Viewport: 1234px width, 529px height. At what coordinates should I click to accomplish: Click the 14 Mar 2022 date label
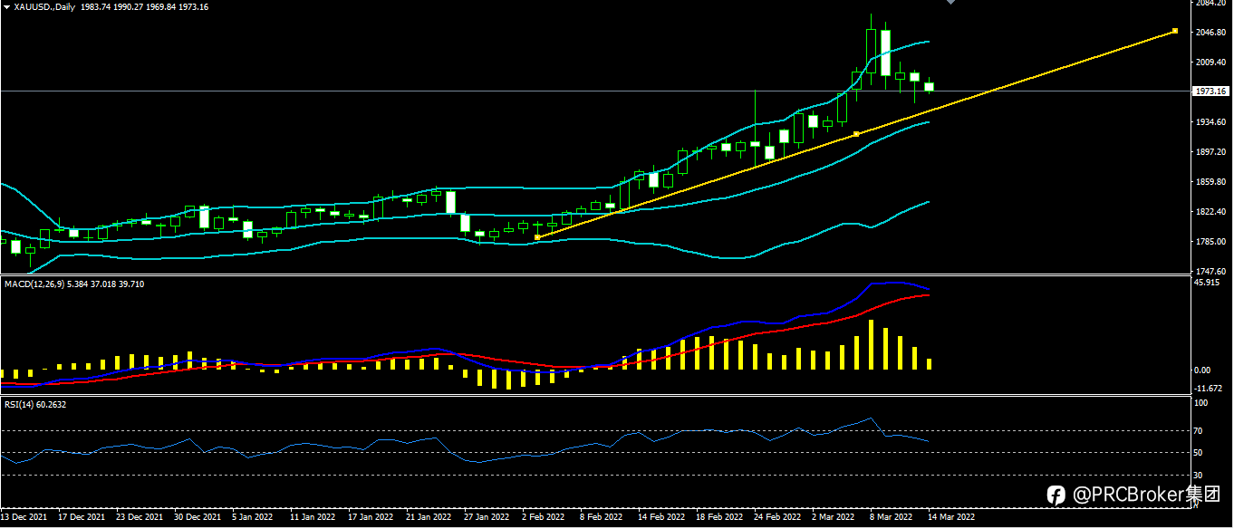(952, 517)
